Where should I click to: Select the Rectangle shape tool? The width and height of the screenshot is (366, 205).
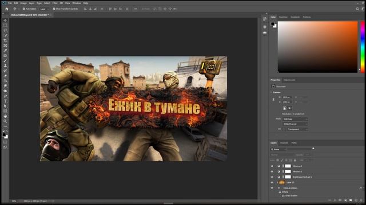point(5,111)
